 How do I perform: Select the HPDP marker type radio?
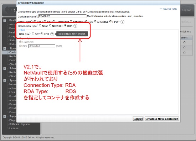[x=110, y=21]
